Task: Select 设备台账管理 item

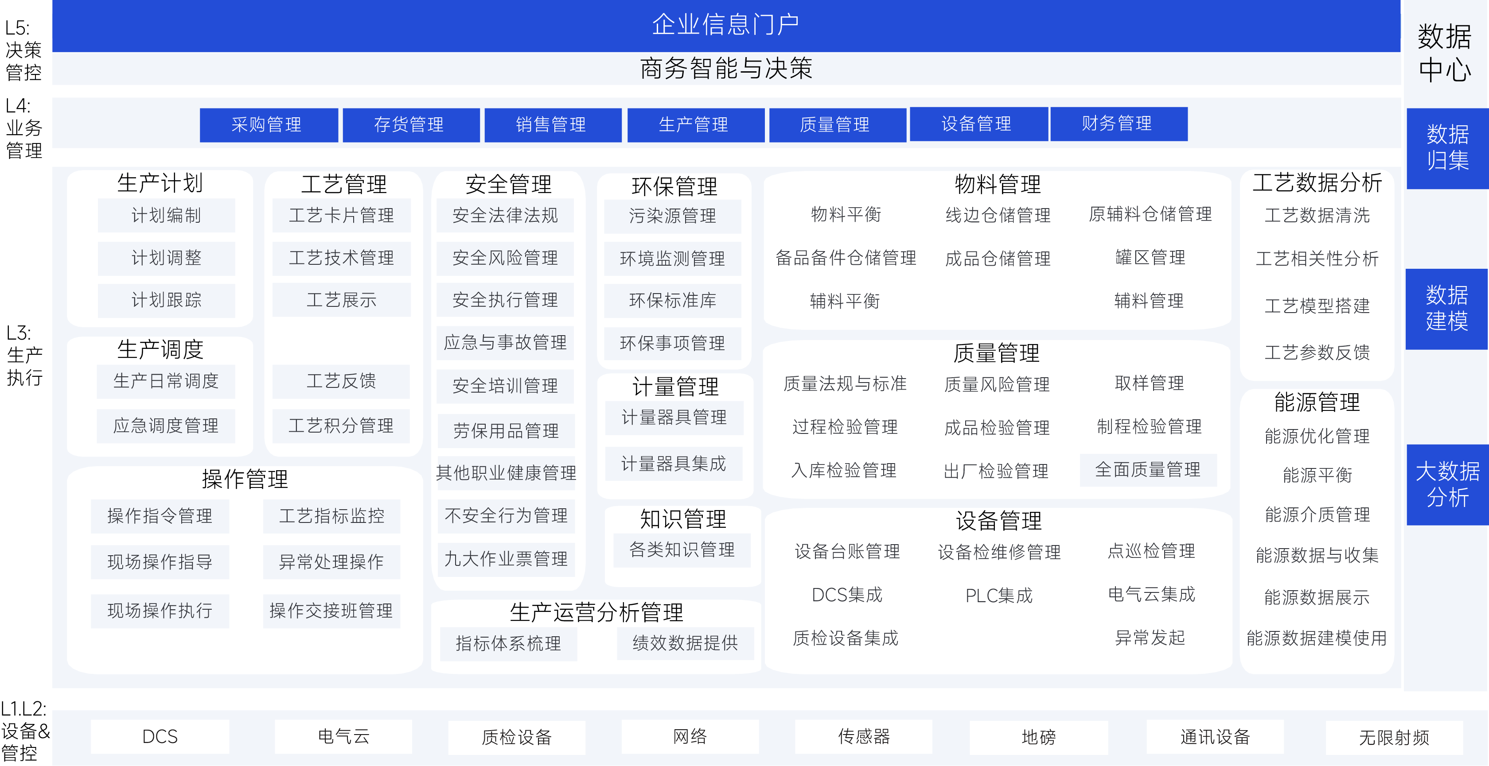Action: pyautogui.click(x=847, y=552)
